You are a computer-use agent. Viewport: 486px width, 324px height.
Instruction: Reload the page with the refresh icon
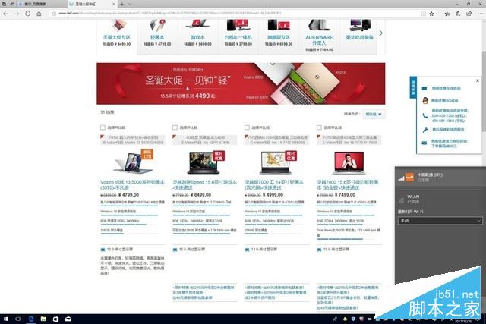pyautogui.click(x=28, y=14)
